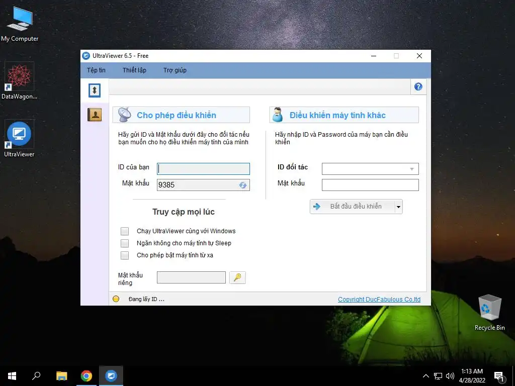The image size is (515, 386).
Task: Click the person icon beside Điều khiển máy tính khác
Action: point(278,115)
